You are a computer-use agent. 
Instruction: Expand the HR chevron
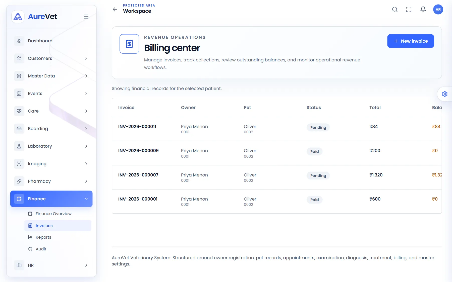click(x=86, y=265)
